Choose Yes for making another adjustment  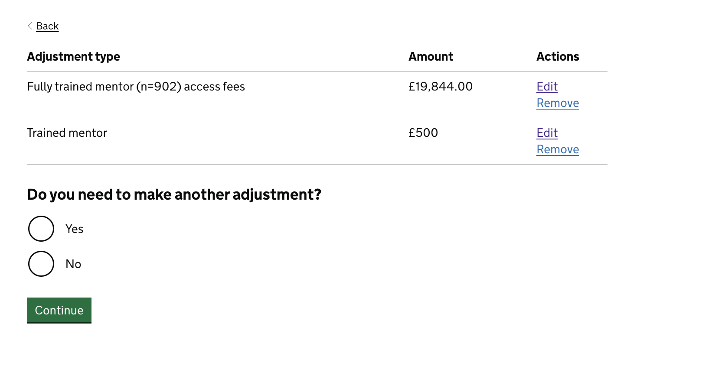(41, 229)
